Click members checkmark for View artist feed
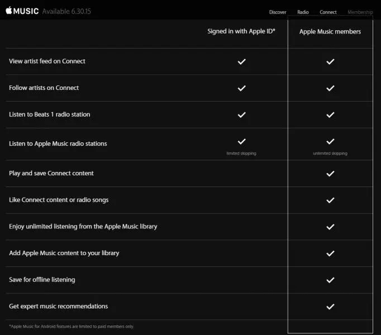Screen dimensions: 381x335 [x=330, y=61]
